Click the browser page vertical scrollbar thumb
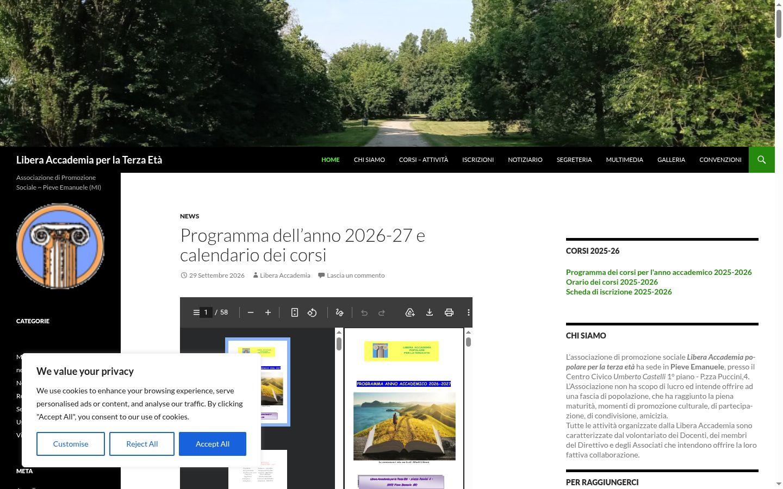Image resolution: width=783 pixels, height=489 pixels. tap(779, 23)
